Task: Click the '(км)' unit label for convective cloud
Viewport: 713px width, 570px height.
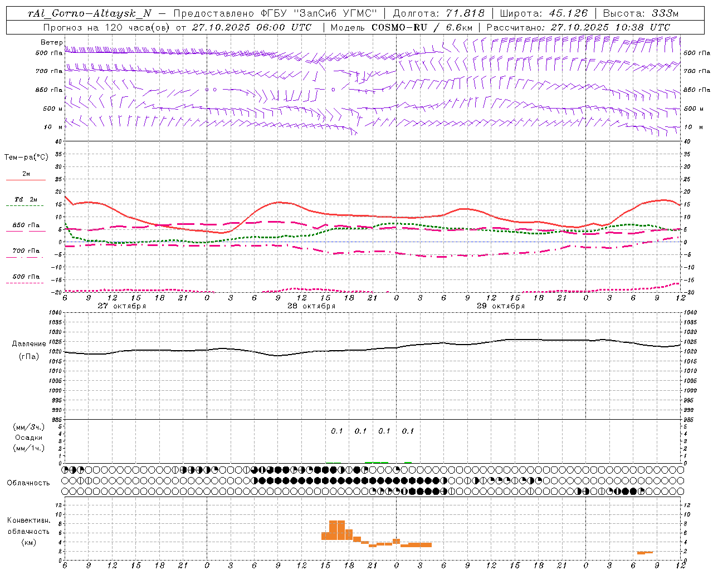Action: point(29,542)
